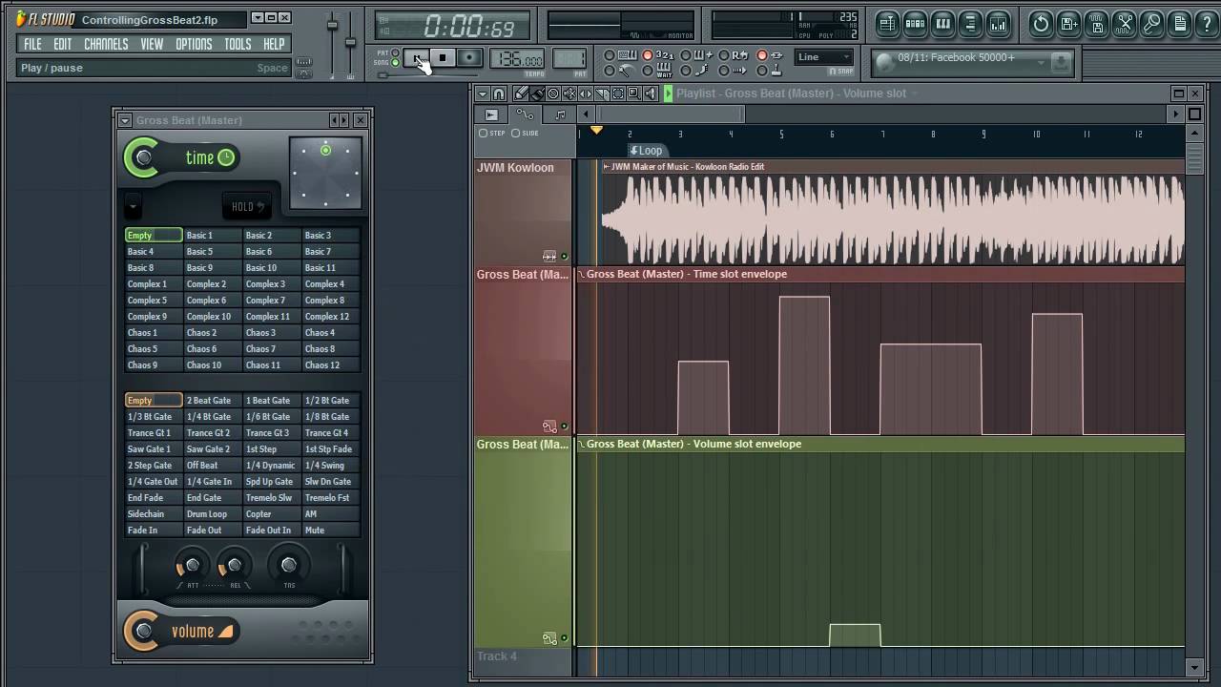Choose the Select tool in Playlist toolbar
1221x687 pixels.
point(618,94)
